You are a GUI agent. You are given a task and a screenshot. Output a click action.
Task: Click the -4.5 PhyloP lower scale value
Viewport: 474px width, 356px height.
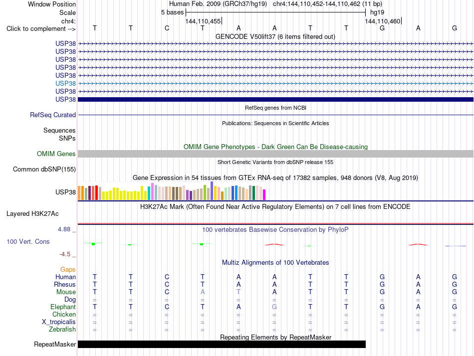[x=65, y=254]
